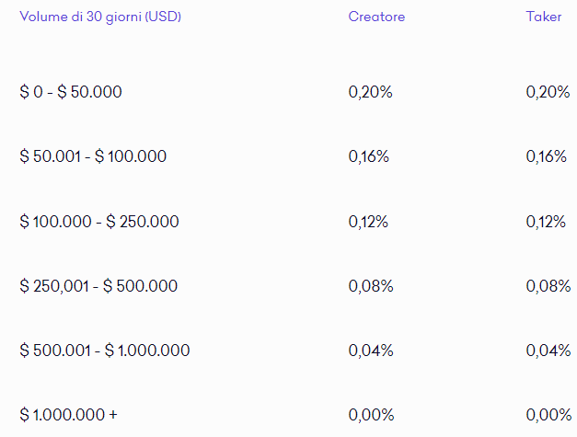This screenshot has height=437, width=577.
Task: Click the "Volume di 30 giorni (USD)" column header
Action: (x=100, y=17)
